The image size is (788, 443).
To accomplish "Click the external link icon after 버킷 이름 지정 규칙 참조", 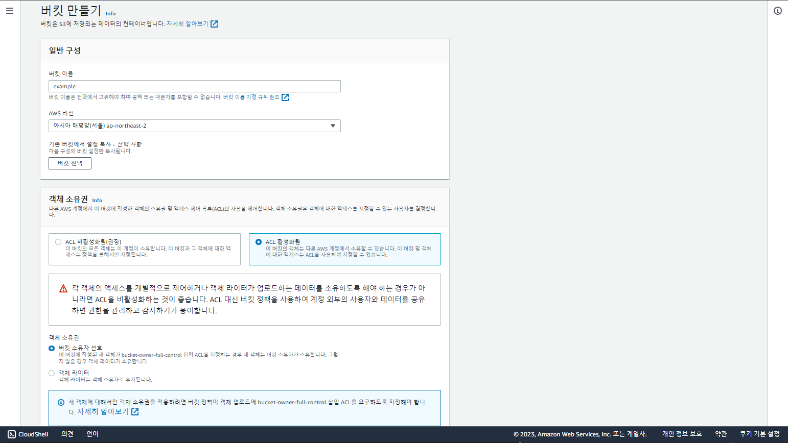I will (285, 97).
